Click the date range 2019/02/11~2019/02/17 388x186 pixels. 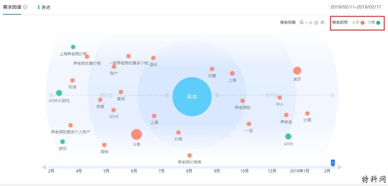click(356, 7)
